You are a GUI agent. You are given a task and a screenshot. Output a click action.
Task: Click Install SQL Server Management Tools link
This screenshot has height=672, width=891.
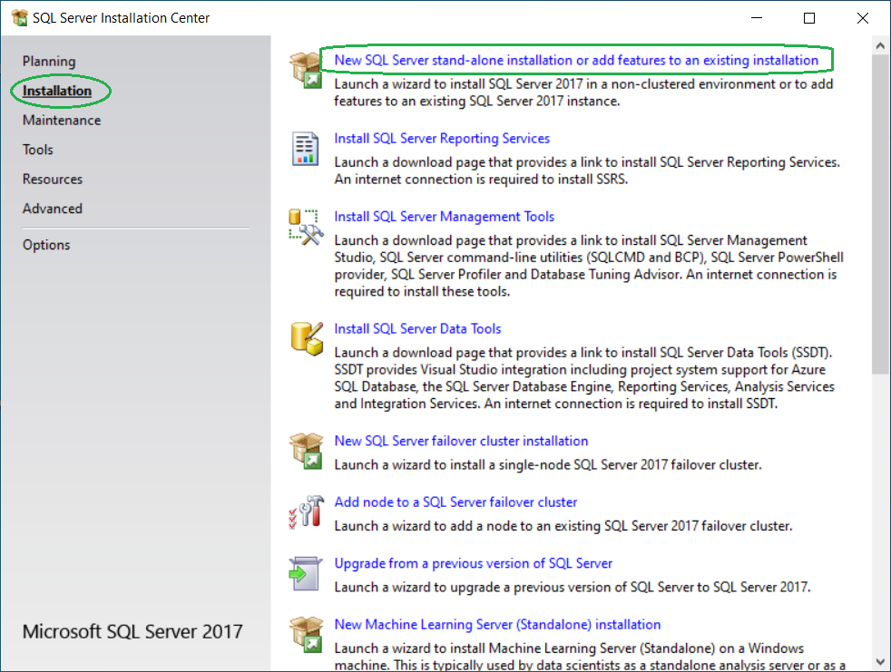(444, 217)
